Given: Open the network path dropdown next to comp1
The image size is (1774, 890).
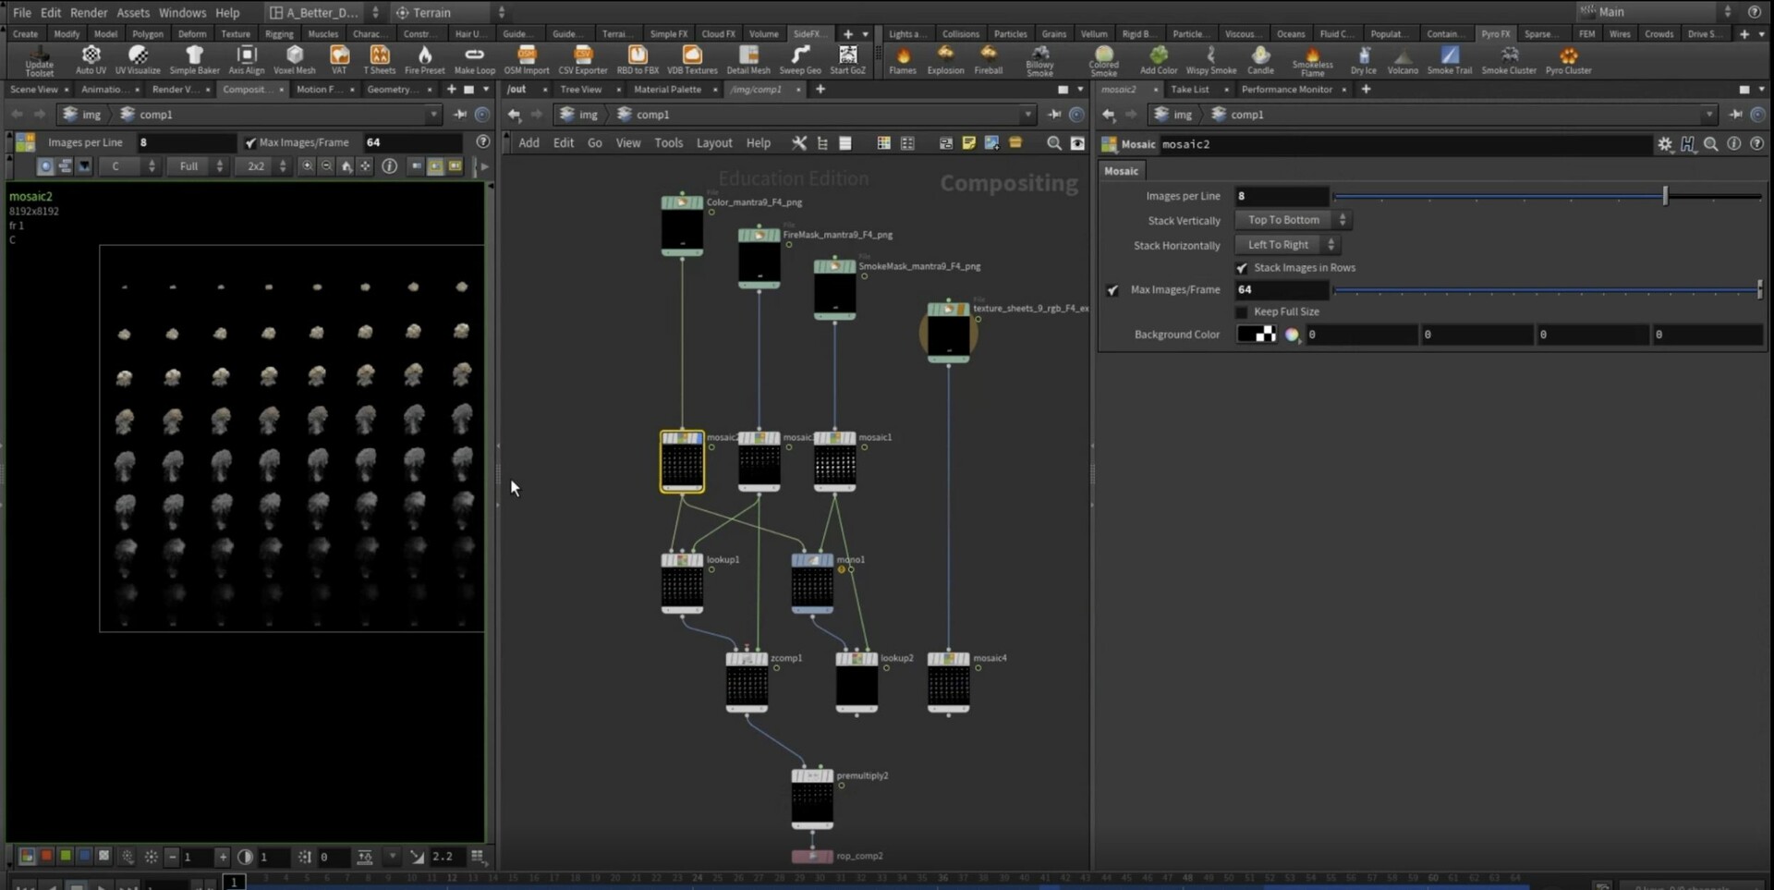Looking at the screenshot, I should click(1028, 114).
